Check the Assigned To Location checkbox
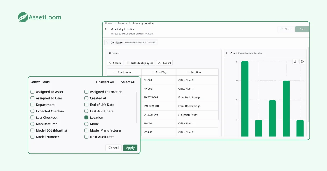Viewport: 327px width, 171px height. (86, 92)
